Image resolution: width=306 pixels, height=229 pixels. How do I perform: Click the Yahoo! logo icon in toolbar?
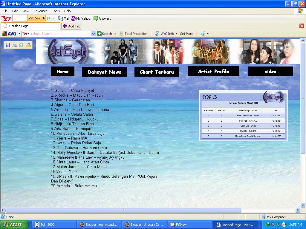coord(6,18)
